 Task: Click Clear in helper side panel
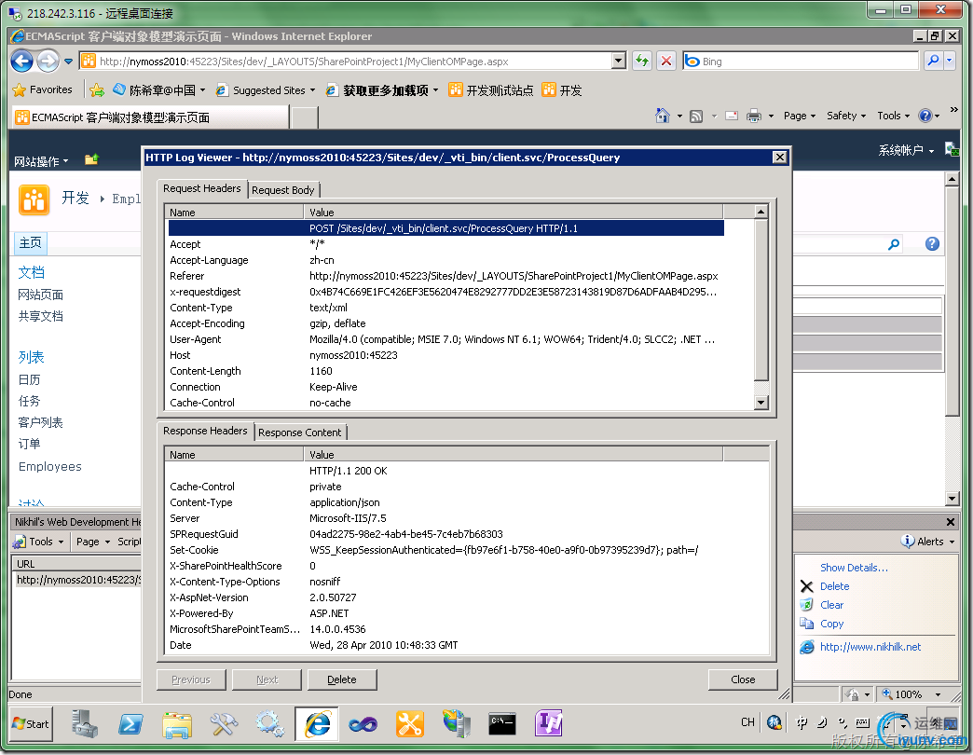pos(831,605)
